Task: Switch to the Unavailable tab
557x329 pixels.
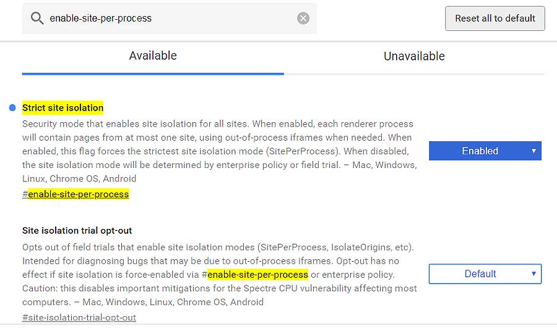Action: click(x=414, y=56)
